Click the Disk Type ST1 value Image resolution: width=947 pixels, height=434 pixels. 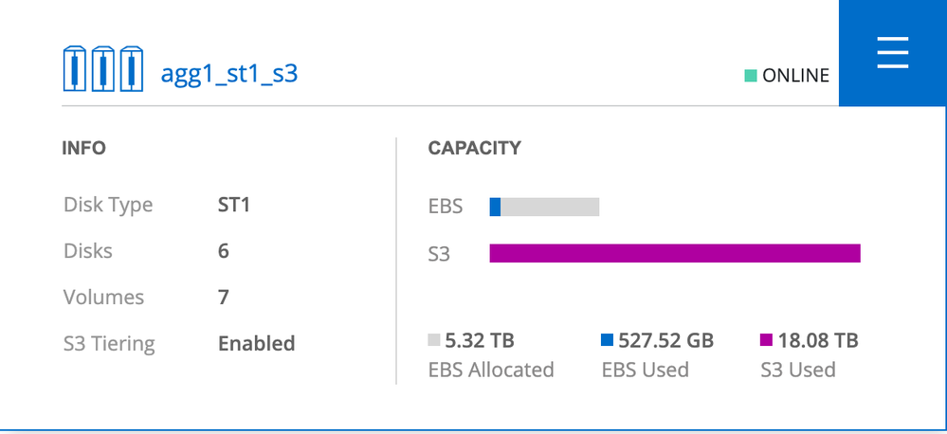tap(234, 205)
